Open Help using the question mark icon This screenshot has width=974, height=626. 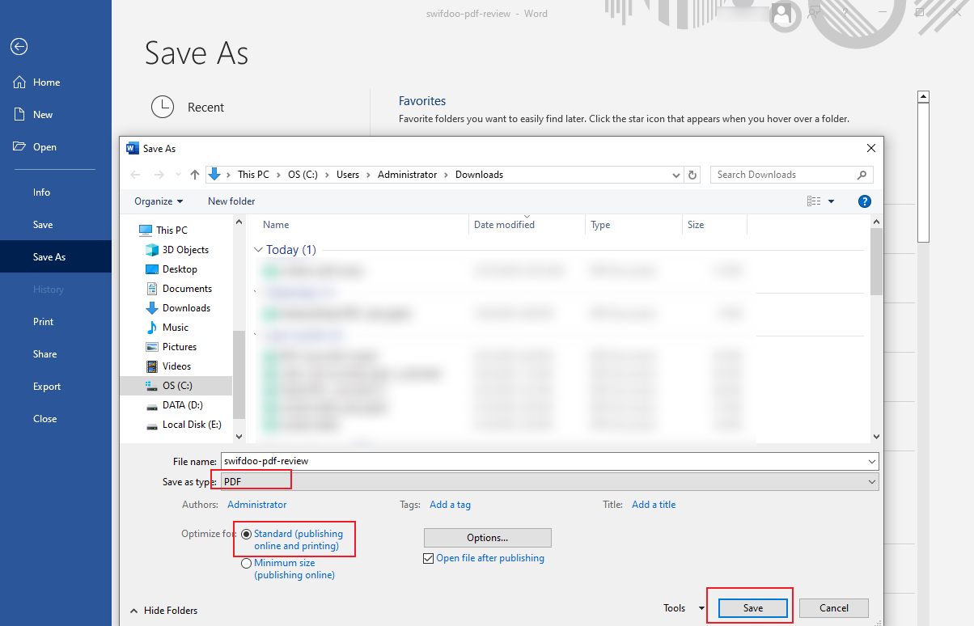tap(864, 201)
